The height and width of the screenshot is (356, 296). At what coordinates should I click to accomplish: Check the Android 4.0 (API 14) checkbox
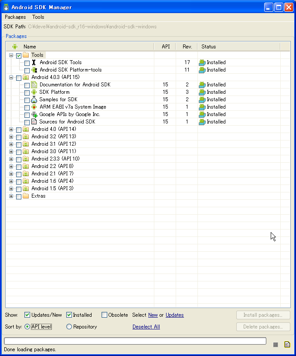(x=19, y=130)
